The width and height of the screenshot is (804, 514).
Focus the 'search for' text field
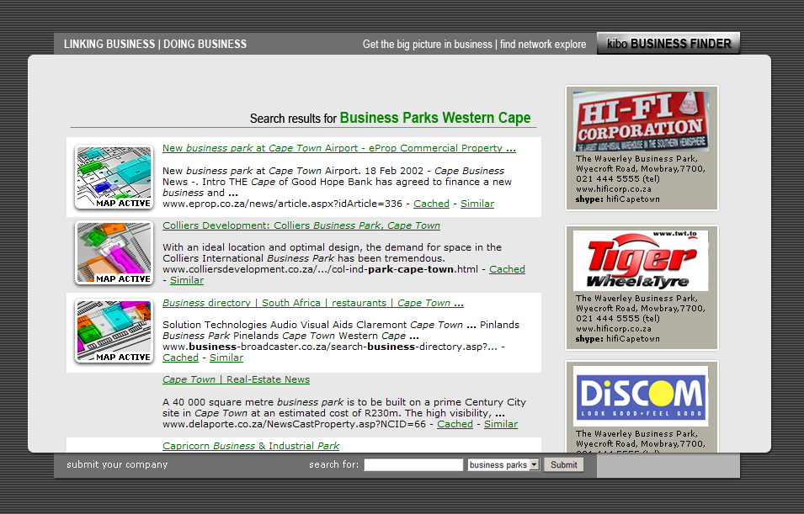click(413, 464)
